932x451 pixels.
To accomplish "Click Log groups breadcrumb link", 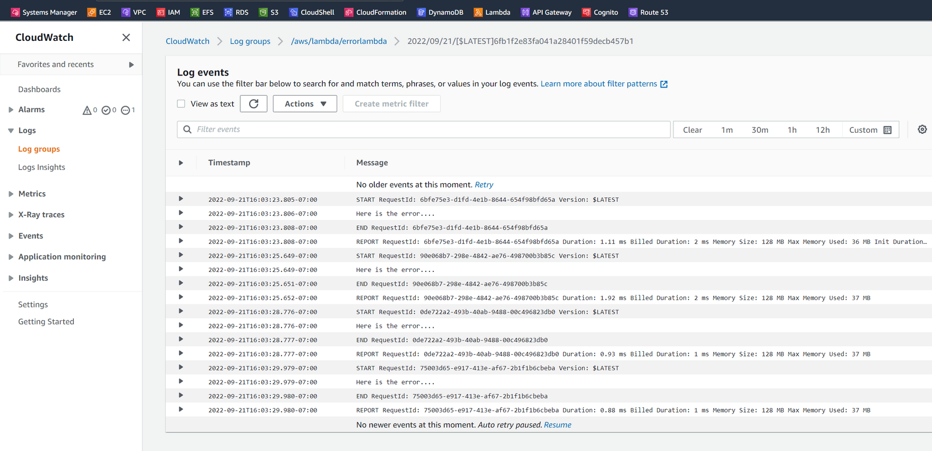I will point(250,41).
